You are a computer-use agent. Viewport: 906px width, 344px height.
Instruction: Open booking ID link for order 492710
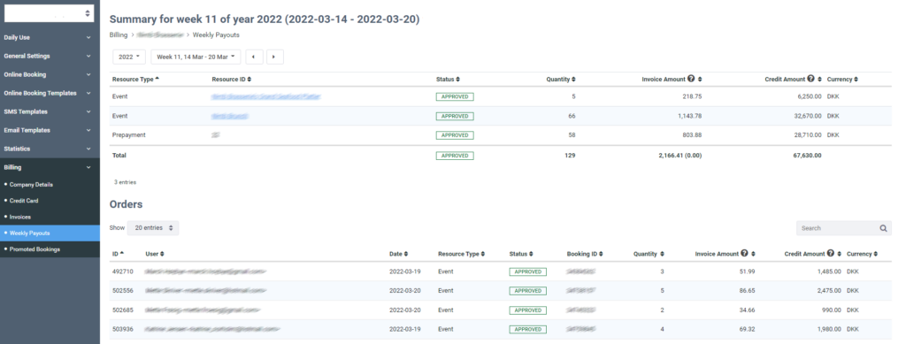click(x=581, y=271)
